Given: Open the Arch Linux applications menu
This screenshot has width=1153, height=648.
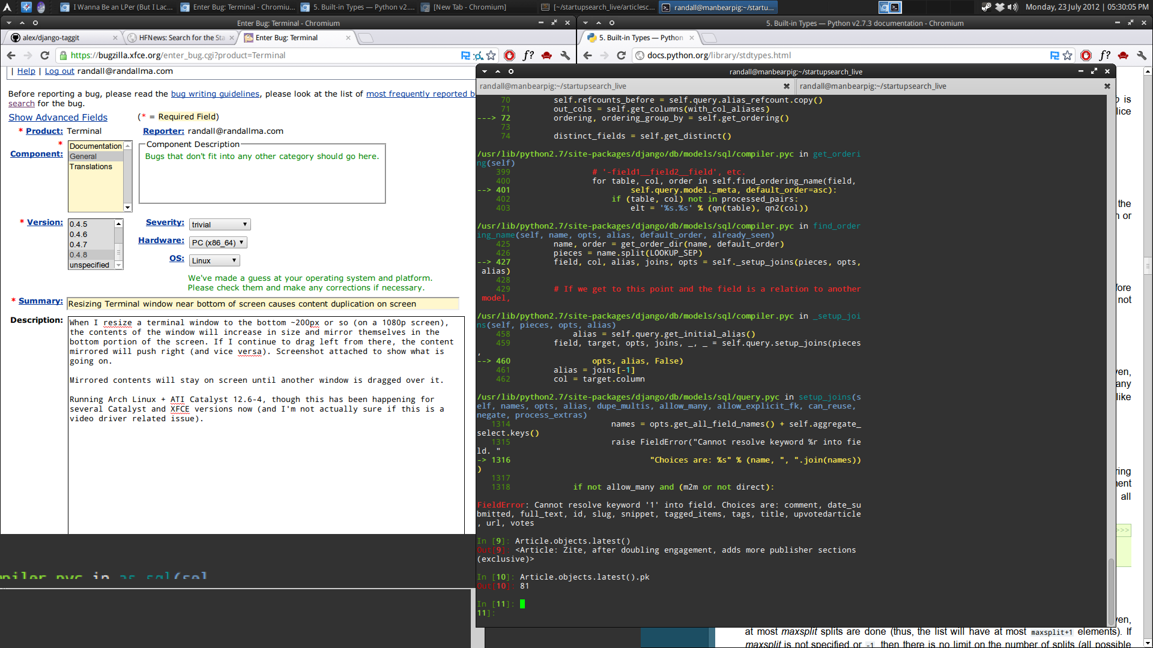Looking at the screenshot, I should [x=7, y=7].
